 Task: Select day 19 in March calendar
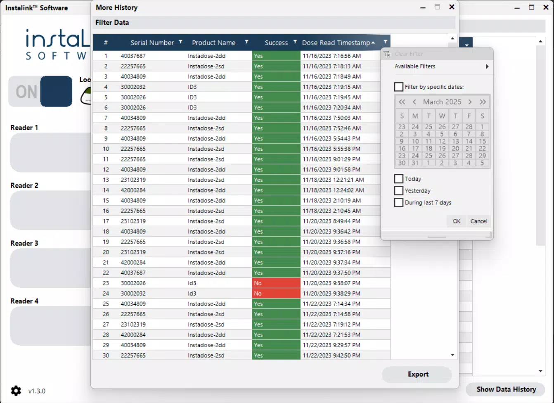(x=442, y=148)
